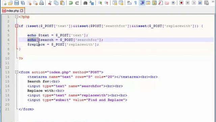Zoom in with the magnifier icon
The height and width of the screenshot is (122, 216).
pyautogui.click(x=100, y=3)
